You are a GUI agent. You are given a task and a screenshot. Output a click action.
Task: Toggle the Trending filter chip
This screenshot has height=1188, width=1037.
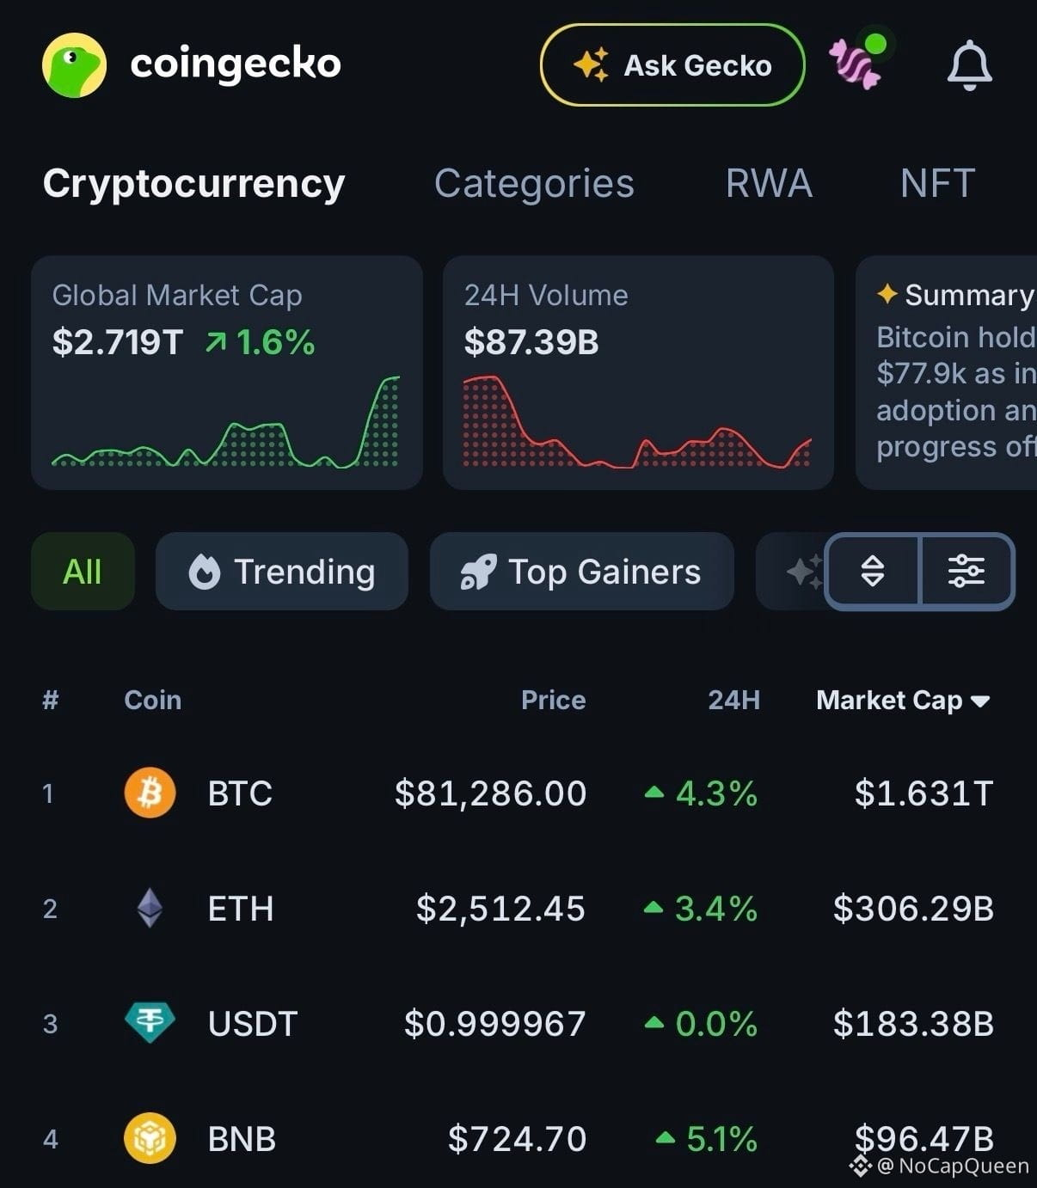(282, 572)
